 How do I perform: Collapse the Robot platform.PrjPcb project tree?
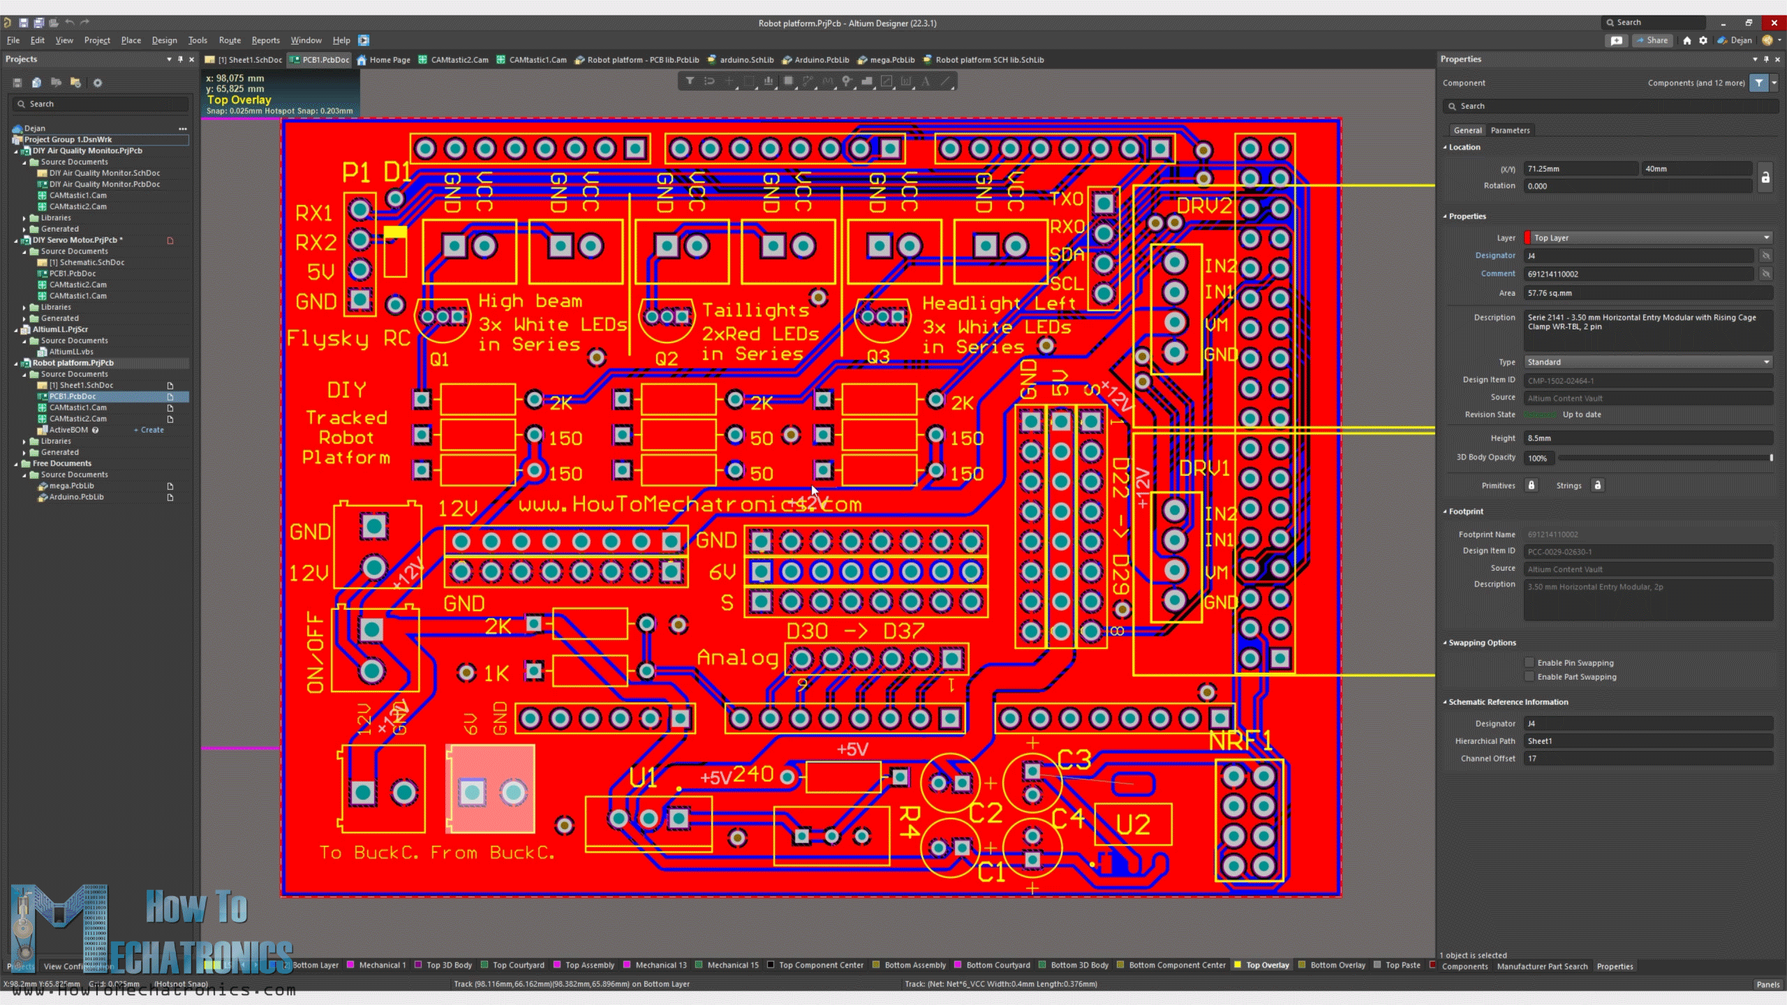click(x=17, y=363)
